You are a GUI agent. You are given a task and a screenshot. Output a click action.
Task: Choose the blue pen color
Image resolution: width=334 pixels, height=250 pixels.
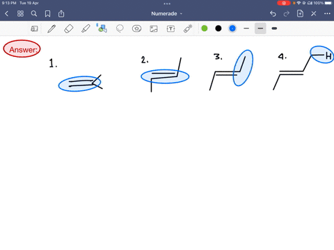click(232, 28)
